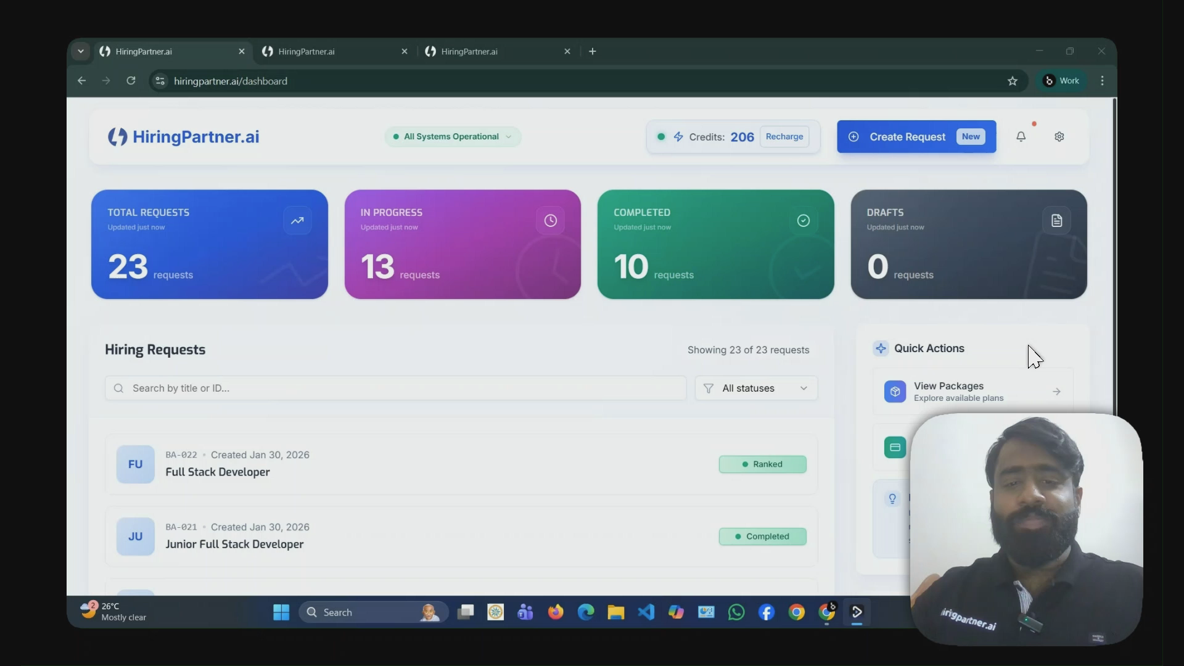The image size is (1184, 666).
Task: Switch to the second HiringPartner.ai tab
Action: click(333, 52)
